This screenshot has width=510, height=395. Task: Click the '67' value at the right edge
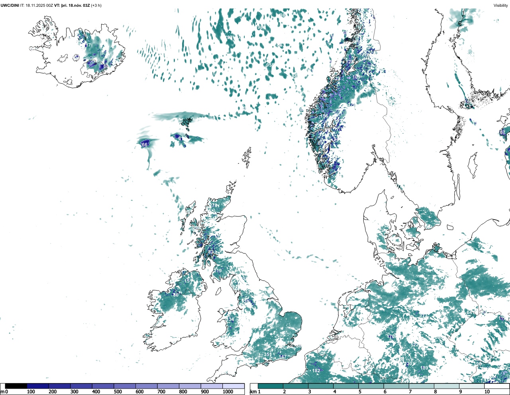click(502, 132)
